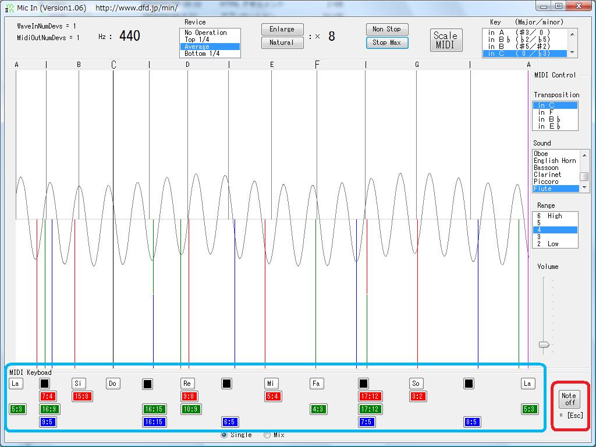Play the black key right of So
The height and width of the screenshot is (447, 596).
[469, 384]
